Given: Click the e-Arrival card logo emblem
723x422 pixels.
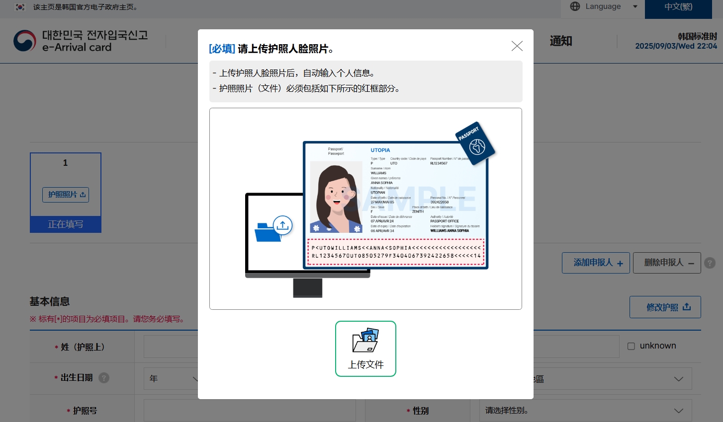Looking at the screenshot, I should coord(24,41).
